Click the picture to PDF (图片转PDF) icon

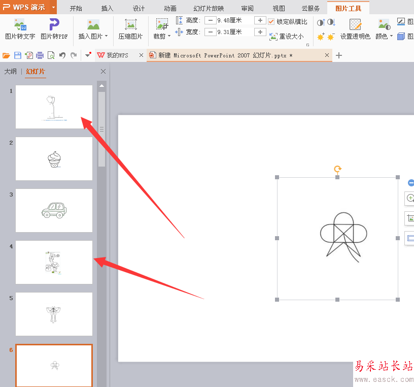pos(54,24)
